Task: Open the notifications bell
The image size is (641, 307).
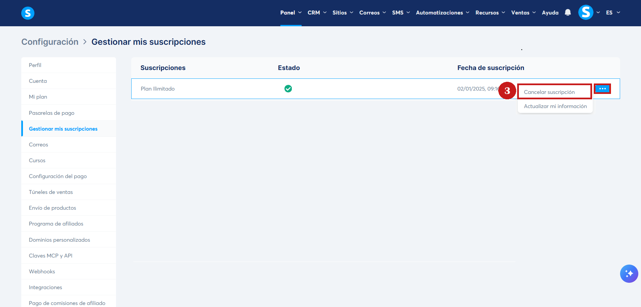Action: pyautogui.click(x=568, y=12)
